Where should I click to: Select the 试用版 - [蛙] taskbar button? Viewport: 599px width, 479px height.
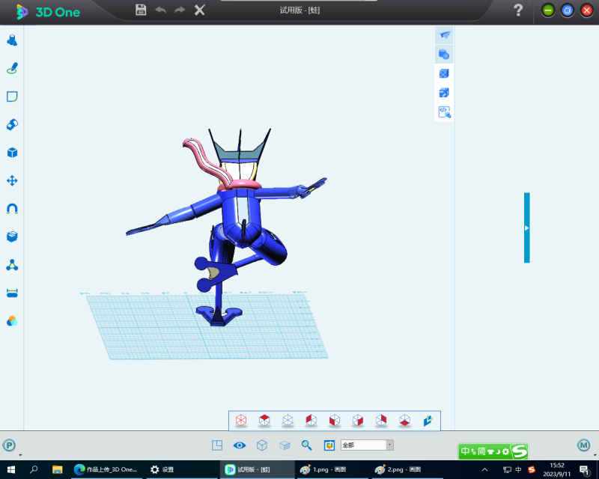click(x=257, y=469)
